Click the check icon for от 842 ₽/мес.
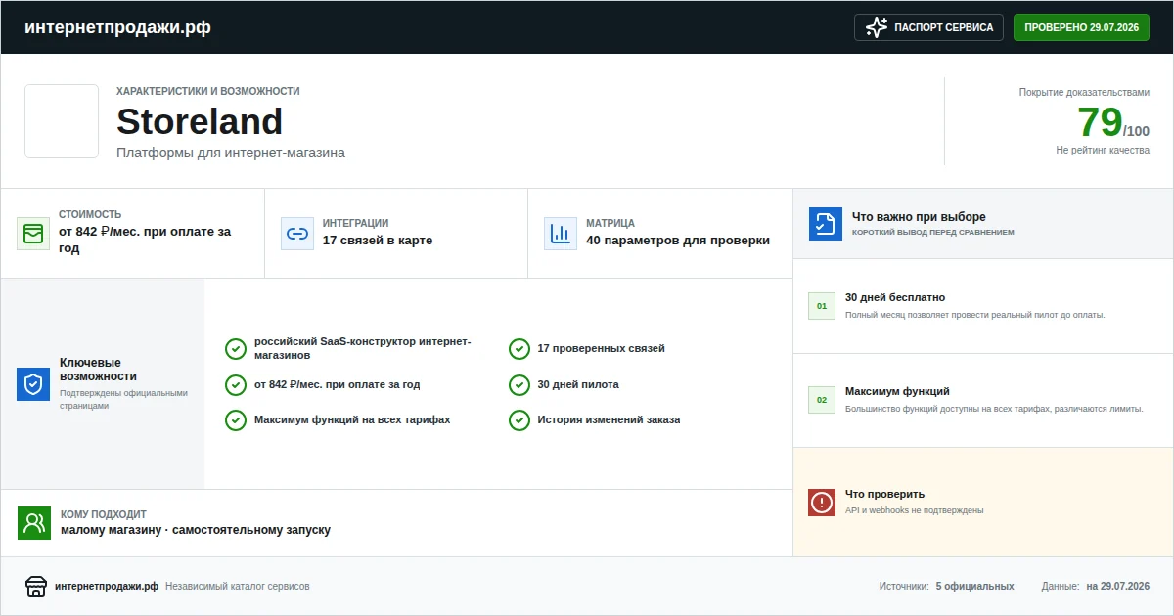 236,384
